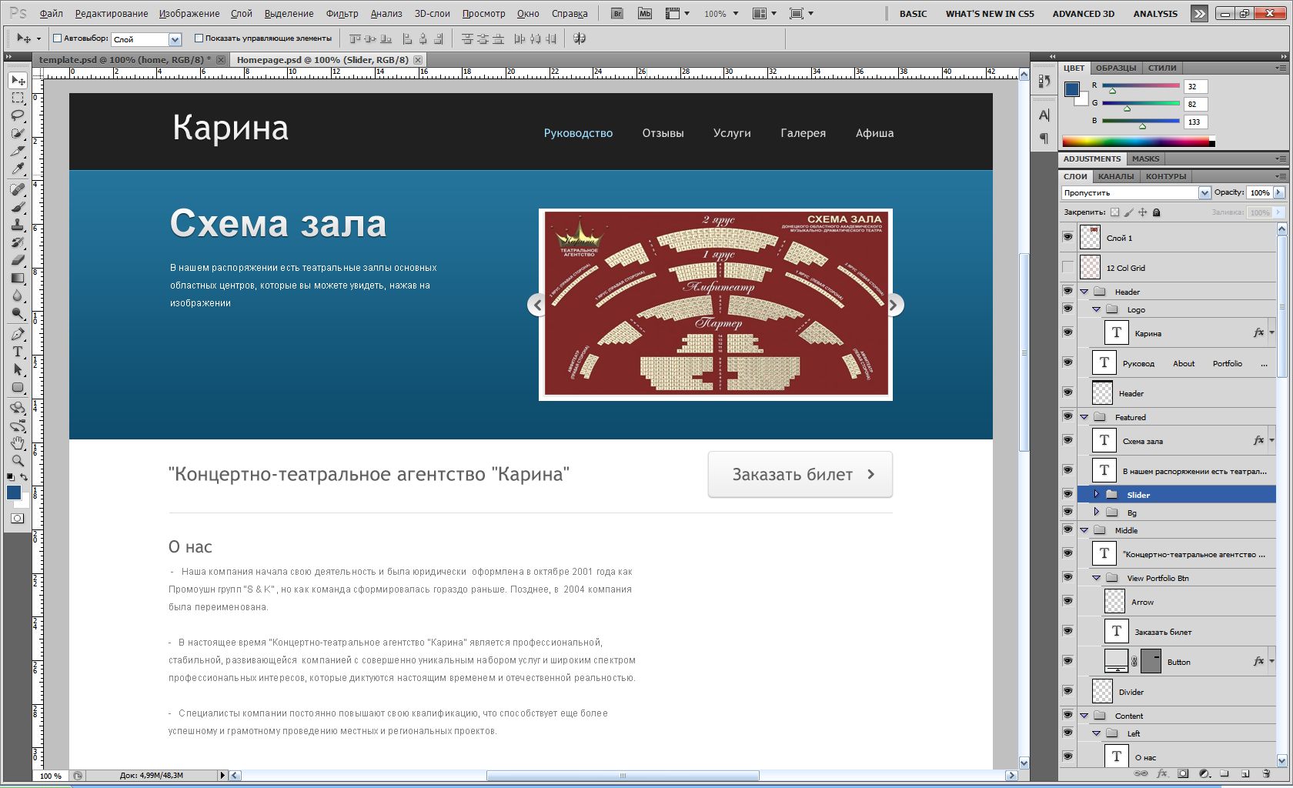Switch to the MASKS tab
Screen dimensions: 1293x788
coord(1145,159)
